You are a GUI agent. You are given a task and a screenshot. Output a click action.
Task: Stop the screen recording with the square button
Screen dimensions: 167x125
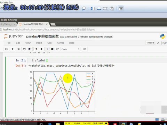coord(106,123)
